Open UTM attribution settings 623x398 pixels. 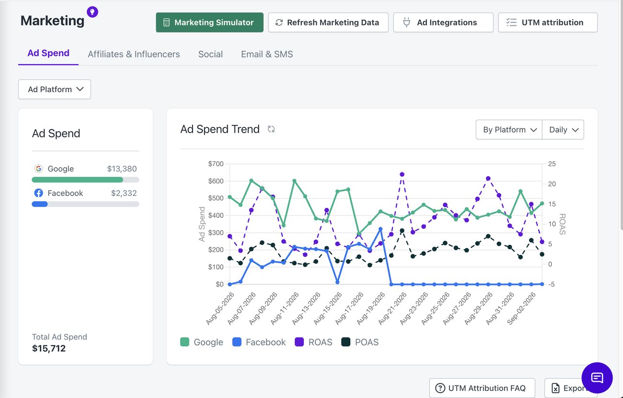coord(548,23)
